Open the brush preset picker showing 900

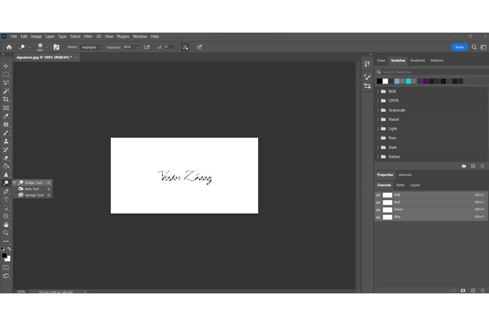41,47
